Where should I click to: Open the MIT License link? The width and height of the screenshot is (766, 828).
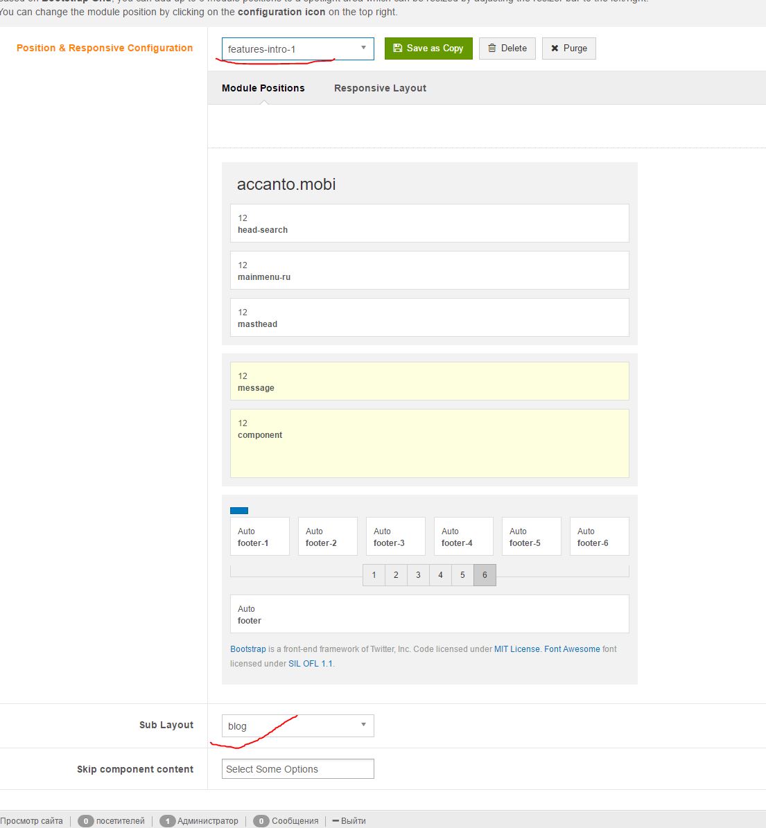(x=516, y=649)
